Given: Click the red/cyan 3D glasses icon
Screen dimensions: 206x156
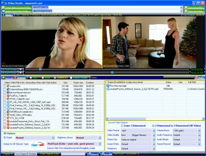Looking at the screenshot, I should point(38,144).
